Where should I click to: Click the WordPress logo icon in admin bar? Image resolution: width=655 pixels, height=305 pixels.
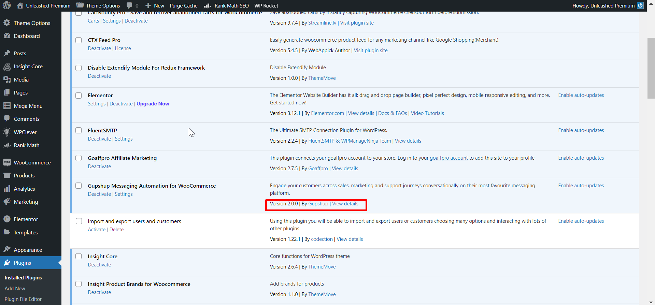pyautogui.click(x=7, y=5)
